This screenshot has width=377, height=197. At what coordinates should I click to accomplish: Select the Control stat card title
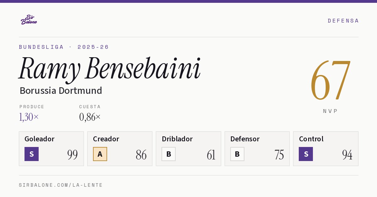coord(311,139)
